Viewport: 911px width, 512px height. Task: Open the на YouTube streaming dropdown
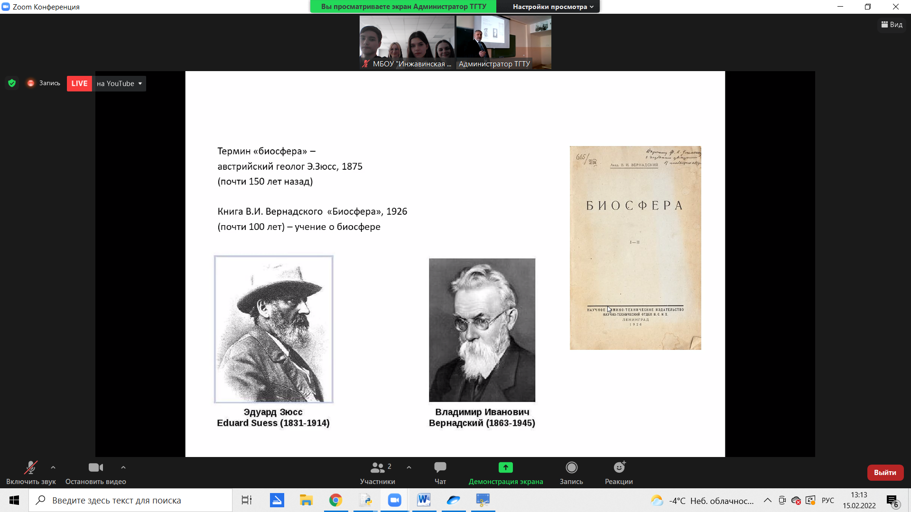click(120, 83)
